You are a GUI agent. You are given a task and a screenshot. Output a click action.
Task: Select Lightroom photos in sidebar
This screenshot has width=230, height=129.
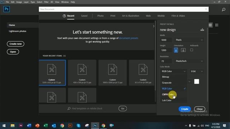[18, 31]
